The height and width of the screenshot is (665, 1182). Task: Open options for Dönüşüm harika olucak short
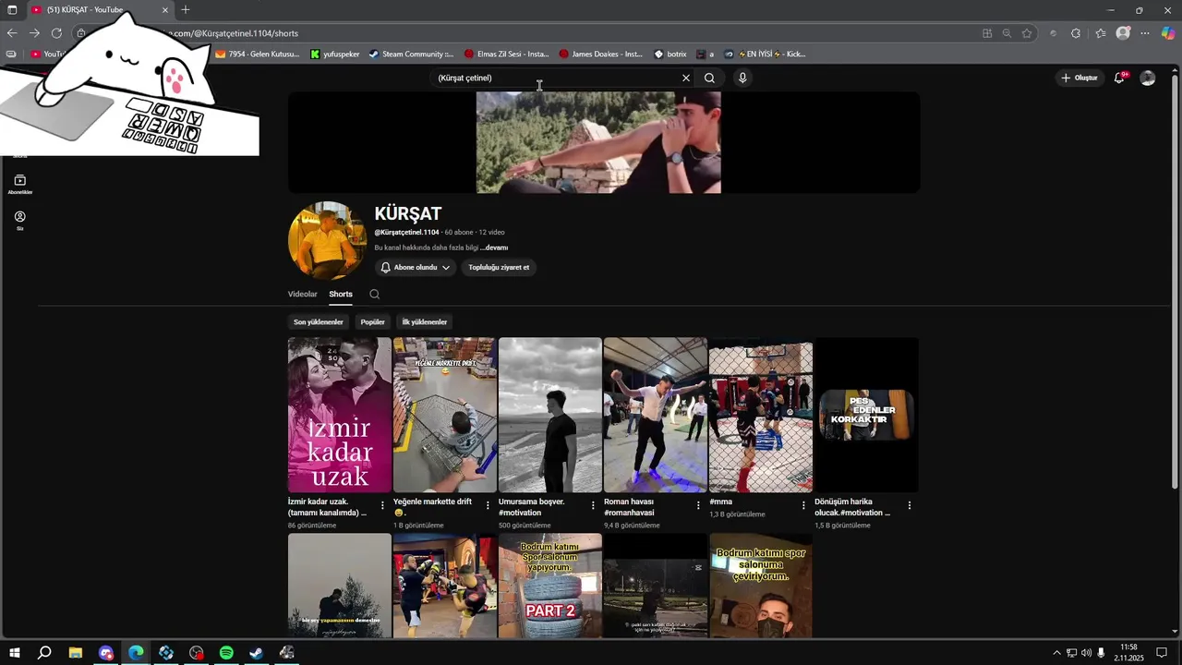point(910,505)
